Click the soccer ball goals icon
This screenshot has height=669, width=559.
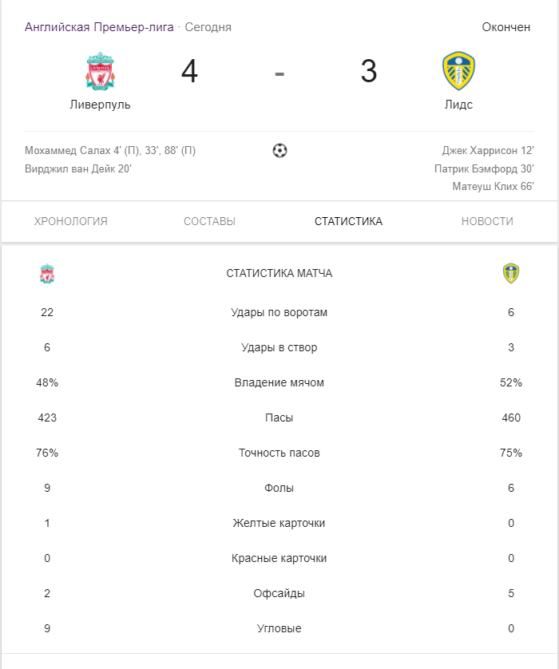pyautogui.click(x=279, y=150)
